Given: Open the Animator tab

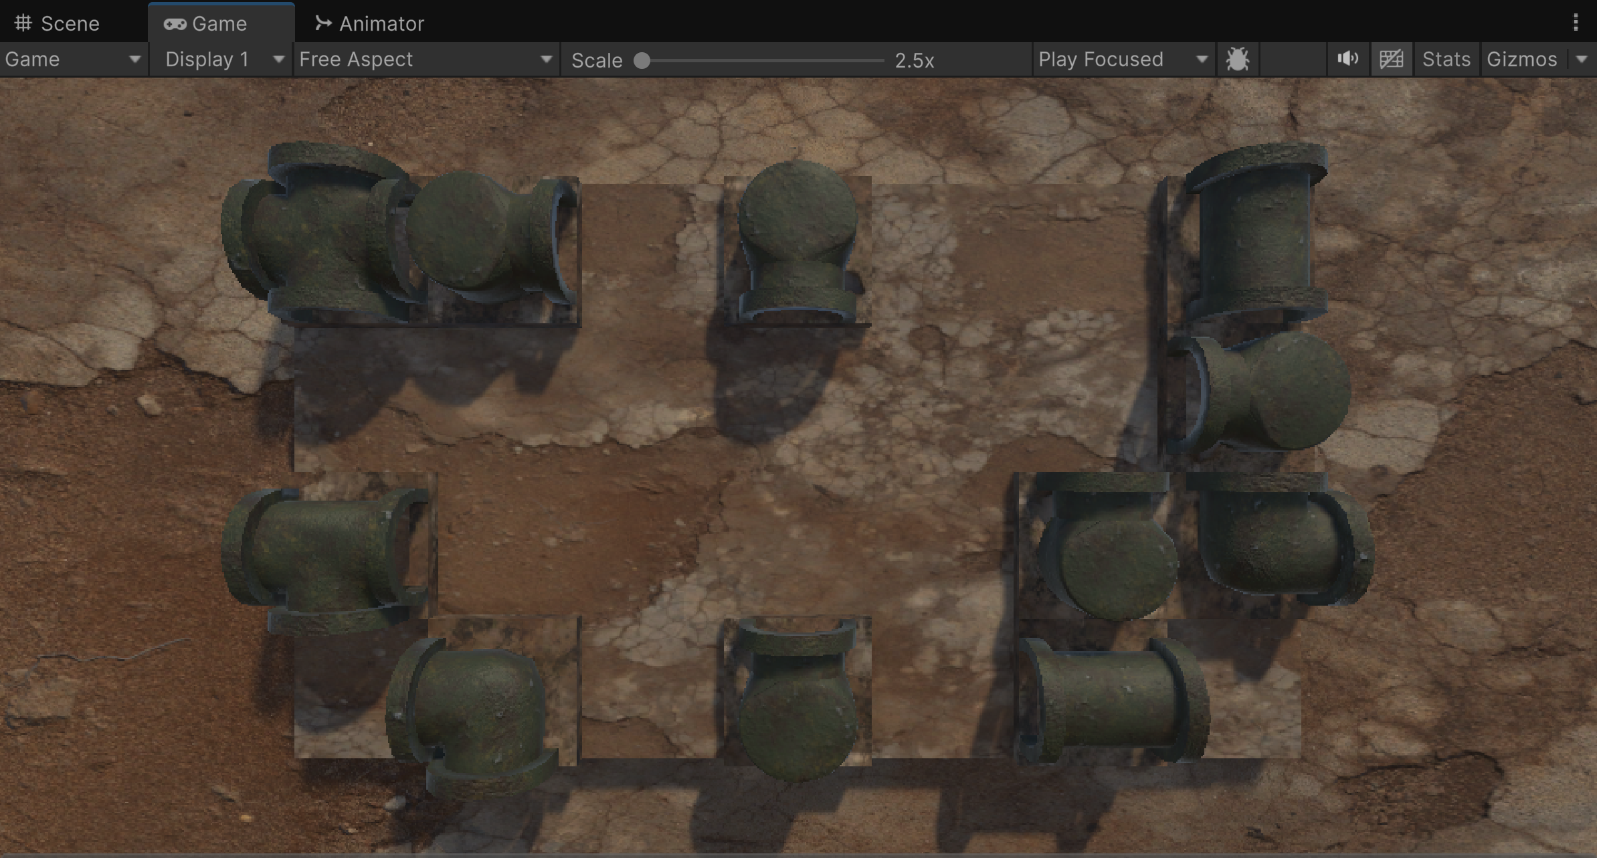Looking at the screenshot, I should pos(369,23).
